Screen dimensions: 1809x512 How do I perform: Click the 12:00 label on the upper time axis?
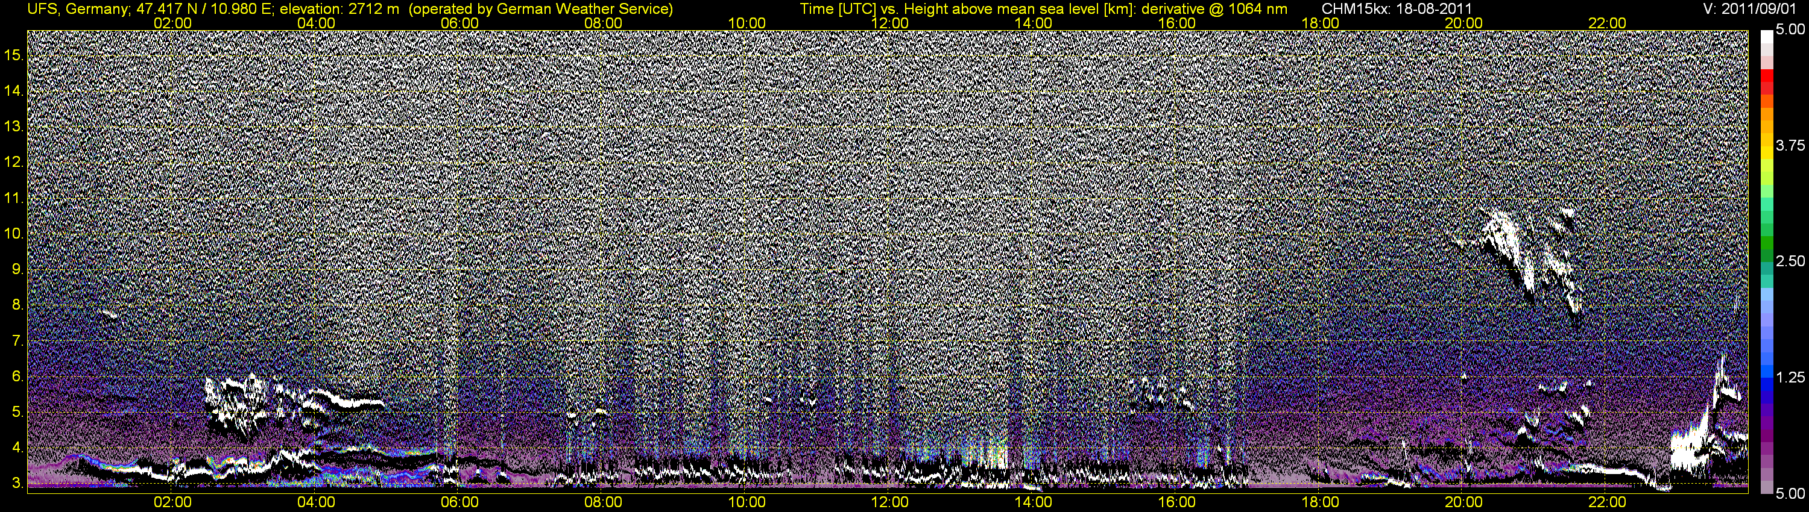tap(890, 23)
